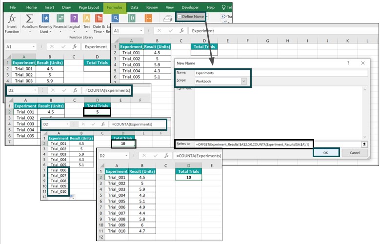
Task: Click collapse dialog icon beside Refers to
Action: click(364, 144)
